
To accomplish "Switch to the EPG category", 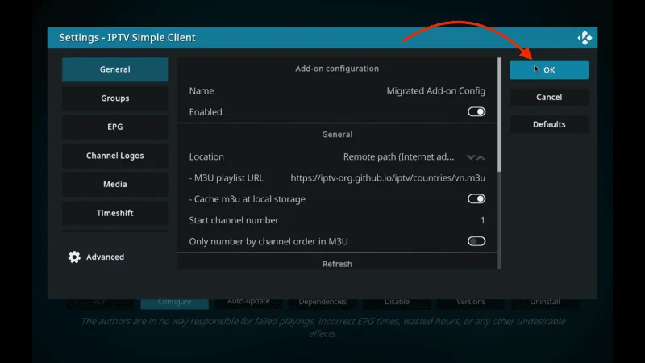I will click(x=114, y=127).
